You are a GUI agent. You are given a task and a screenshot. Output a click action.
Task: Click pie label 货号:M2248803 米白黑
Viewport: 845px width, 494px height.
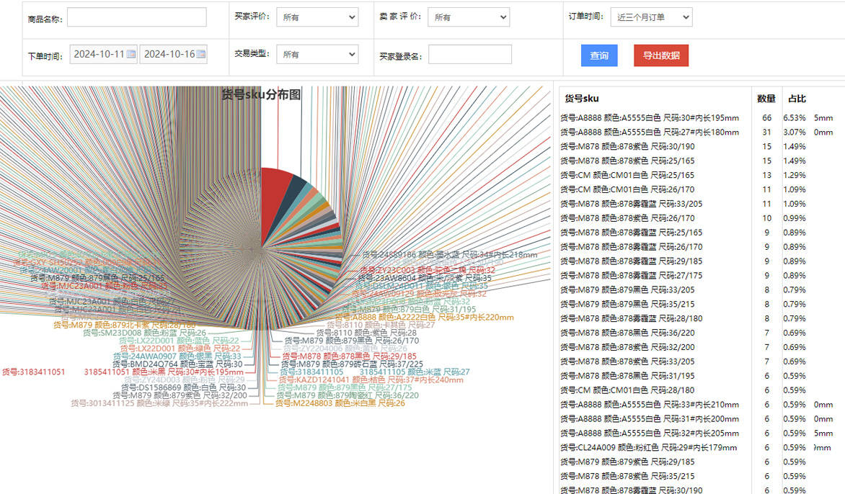(340, 404)
